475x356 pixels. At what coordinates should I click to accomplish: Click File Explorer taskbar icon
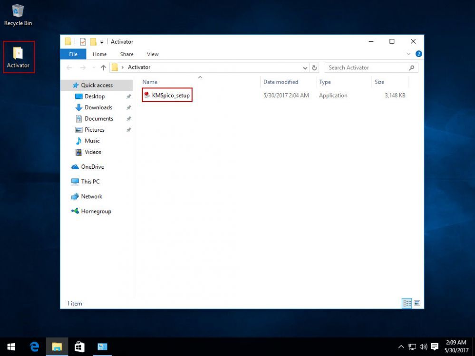click(x=57, y=347)
